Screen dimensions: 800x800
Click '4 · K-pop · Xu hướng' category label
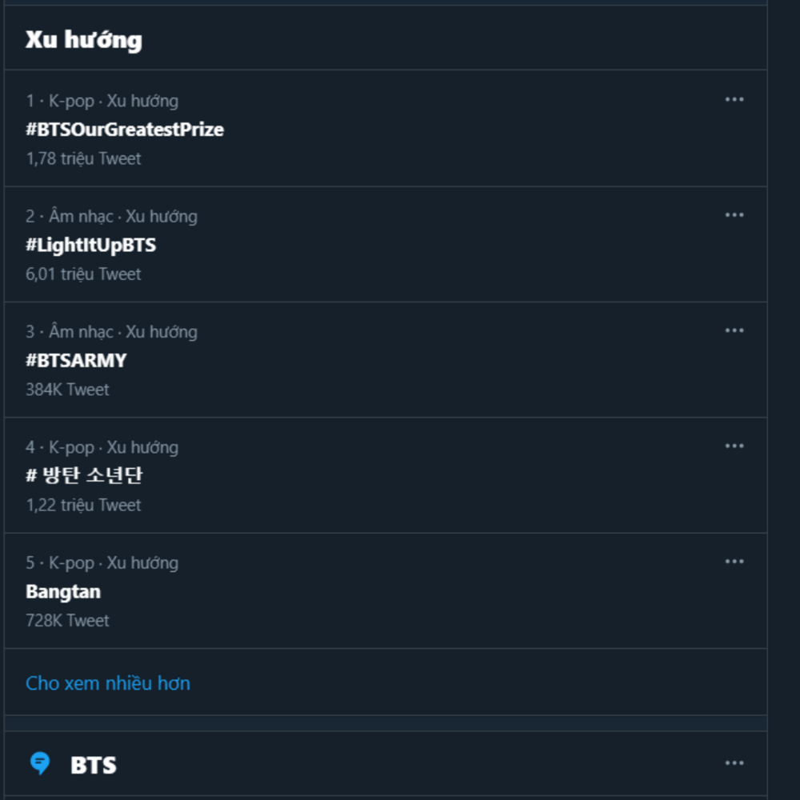point(102,447)
